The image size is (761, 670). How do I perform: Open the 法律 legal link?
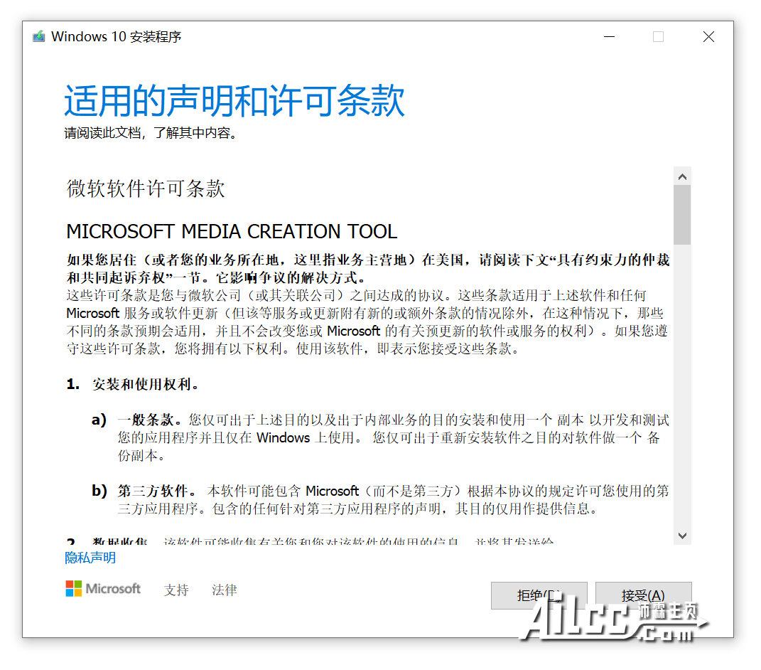225,590
